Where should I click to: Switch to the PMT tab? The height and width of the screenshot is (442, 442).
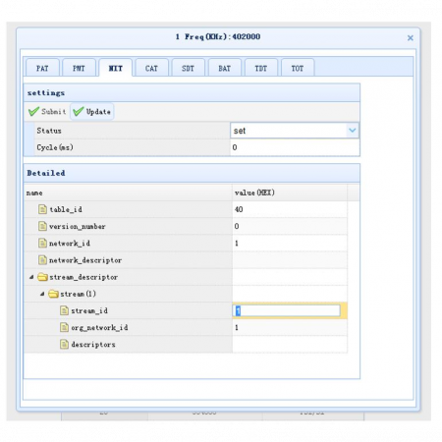(x=79, y=68)
